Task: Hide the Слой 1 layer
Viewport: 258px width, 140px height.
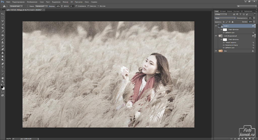Action: (x=216, y=26)
